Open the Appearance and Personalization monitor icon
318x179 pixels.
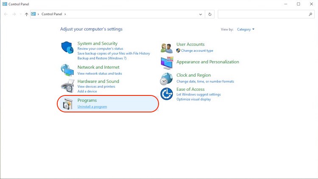coord(167,63)
